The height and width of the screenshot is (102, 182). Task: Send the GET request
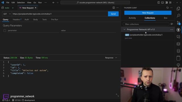coord(113,14)
